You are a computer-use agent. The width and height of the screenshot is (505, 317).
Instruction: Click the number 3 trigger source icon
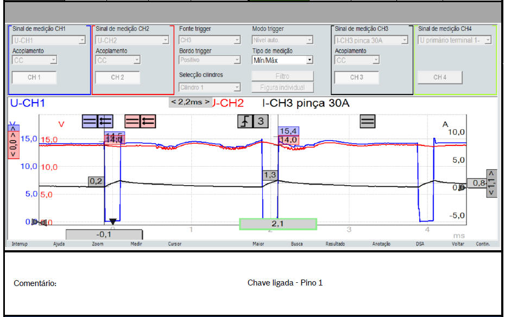tap(261, 121)
